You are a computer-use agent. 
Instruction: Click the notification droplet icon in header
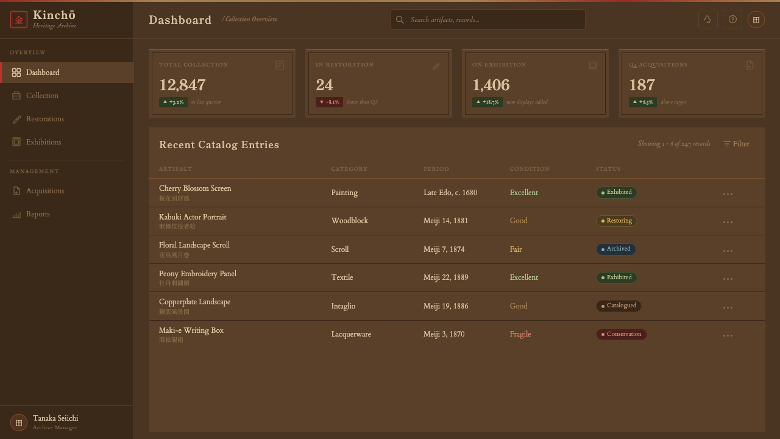pos(707,20)
